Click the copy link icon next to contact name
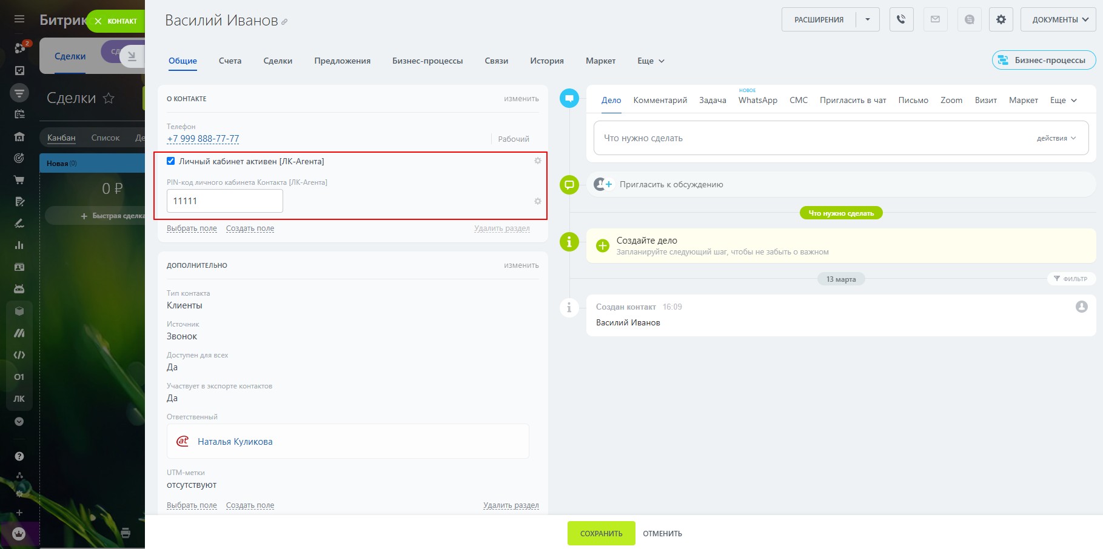The image size is (1103, 549). point(284,22)
